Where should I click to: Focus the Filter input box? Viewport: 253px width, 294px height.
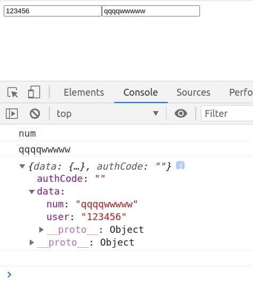[227, 114]
